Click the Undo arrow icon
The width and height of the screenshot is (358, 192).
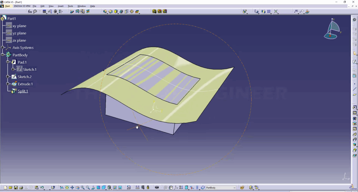click(42, 188)
